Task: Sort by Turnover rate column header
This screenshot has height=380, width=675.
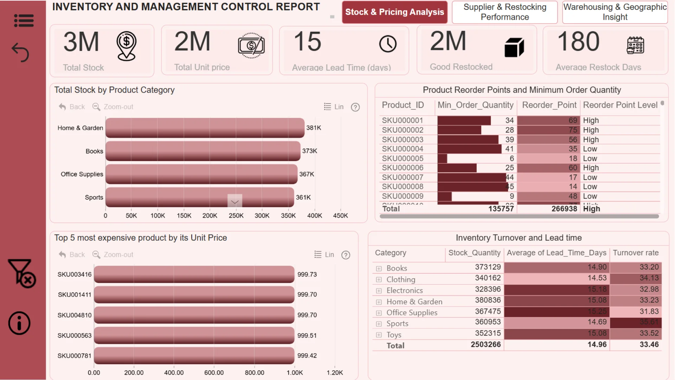Action: click(x=635, y=253)
